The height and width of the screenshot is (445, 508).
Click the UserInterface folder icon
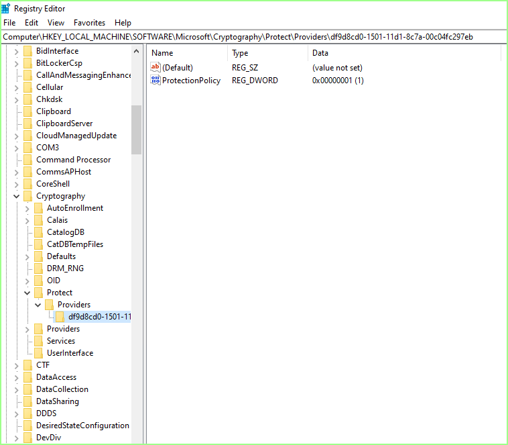(x=39, y=353)
